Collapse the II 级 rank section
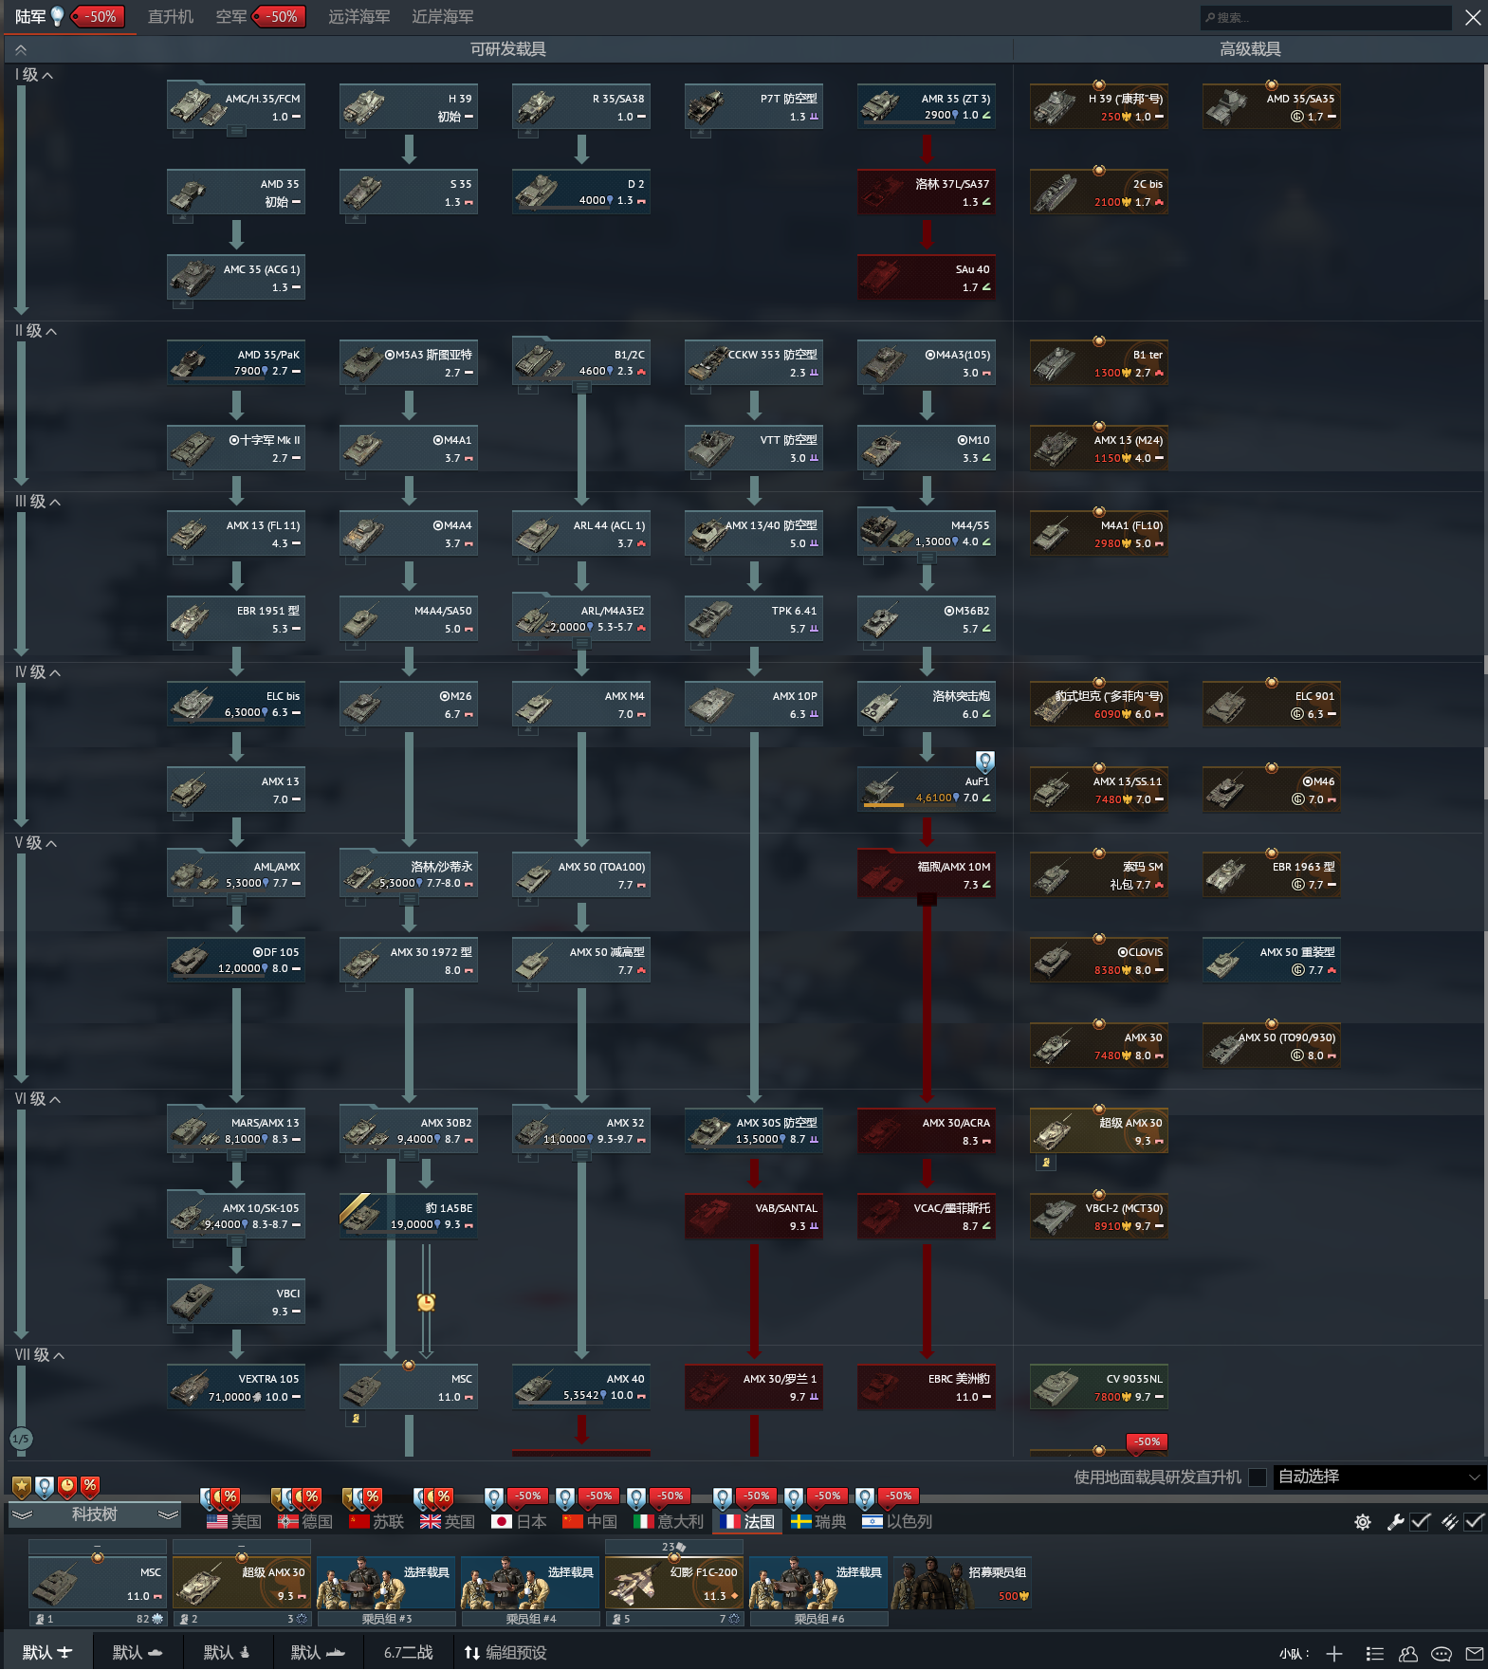1488x1670 pixels. coord(36,331)
